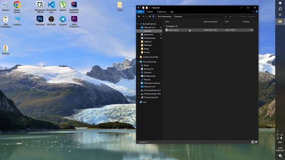Click ENG language indicator on taskbar
285x160 pixels.
(280, 142)
